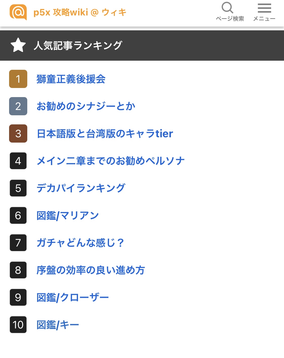Click the star icon beside 人気記事ランキング
The height and width of the screenshot is (358, 284).
click(18, 45)
